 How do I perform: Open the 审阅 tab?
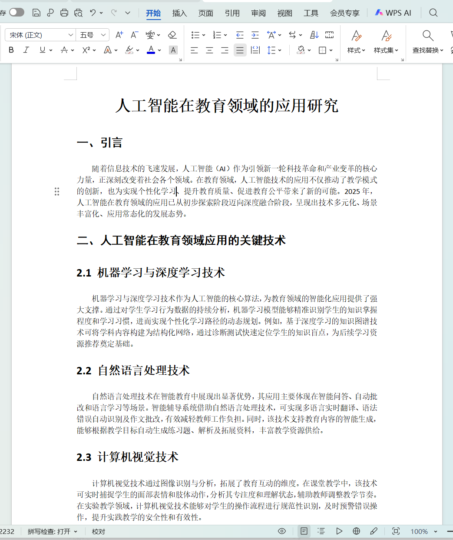(x=258, y=13)
